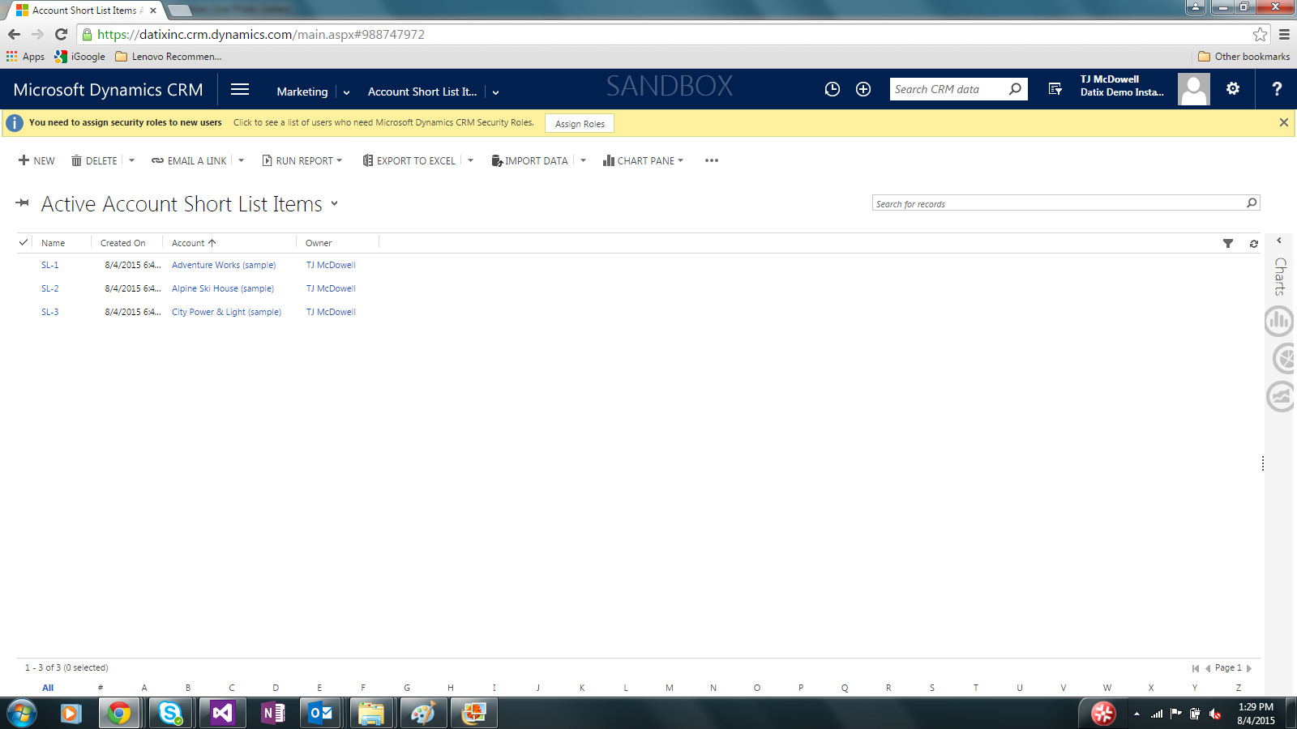Go to first page of records
1297x729 pixels.
tap(1196, 668)
